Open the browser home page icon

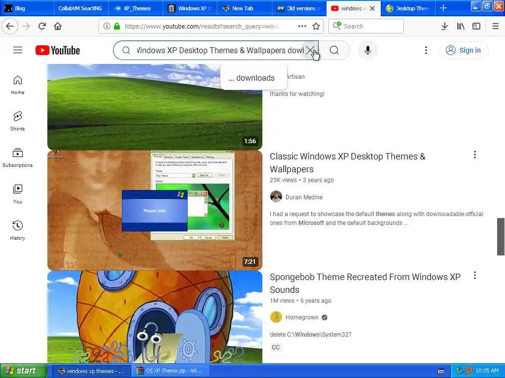58,26
